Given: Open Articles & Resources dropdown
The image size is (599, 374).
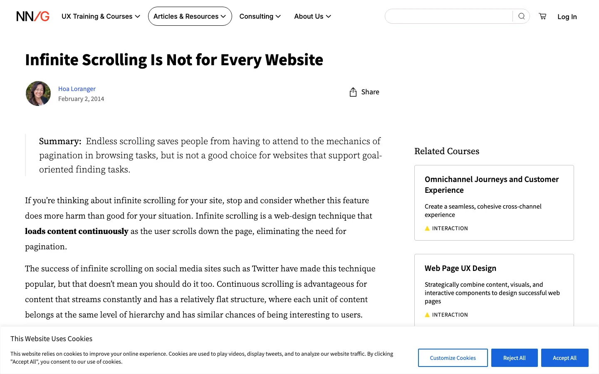Looking at the screenshot, I should (x=190, y=16).
